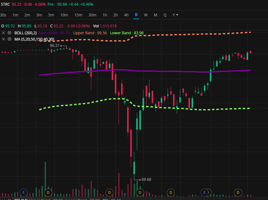Hide the MA indicator via eye icon
This screenshot has width=268, height=200.
coord(9,39)
